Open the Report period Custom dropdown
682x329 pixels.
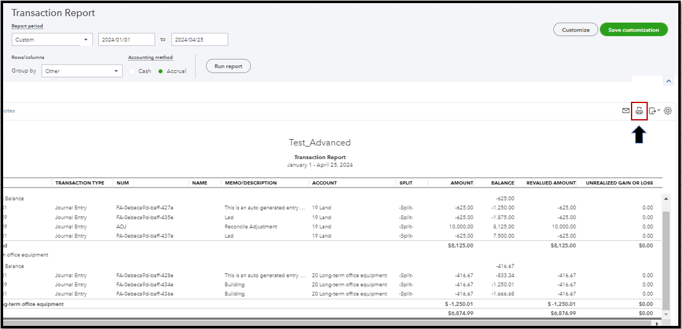52,40
